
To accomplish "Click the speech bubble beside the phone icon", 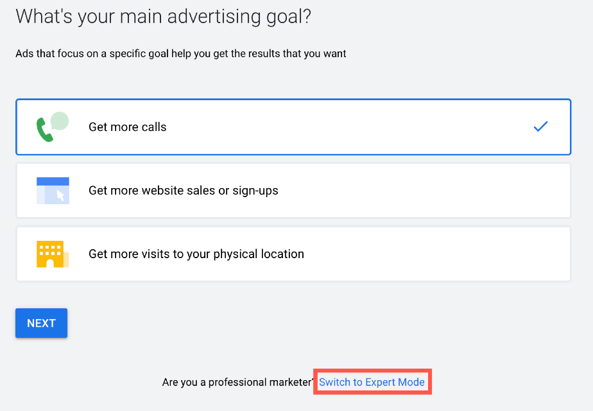I will pyautogui.click(x=60, y=121).
